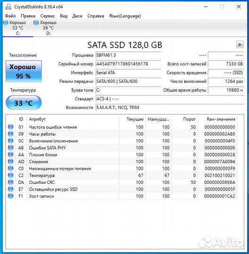Open the Диск menu

coord(77,16)
